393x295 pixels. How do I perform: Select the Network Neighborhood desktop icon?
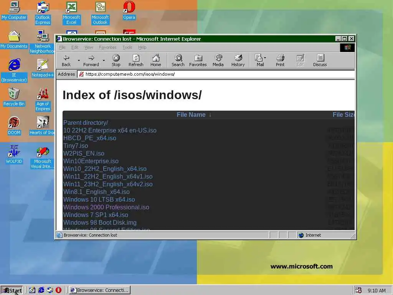(x=43, y=42)
